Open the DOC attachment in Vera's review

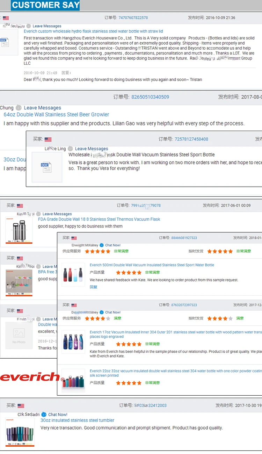47,167
